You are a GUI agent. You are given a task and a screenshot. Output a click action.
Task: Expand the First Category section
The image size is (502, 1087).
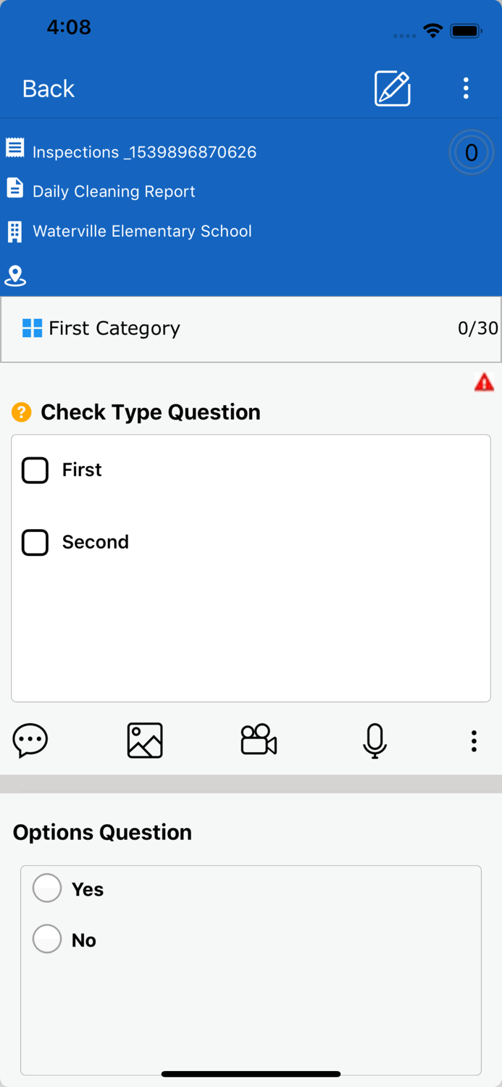114,328
